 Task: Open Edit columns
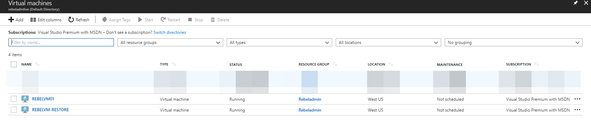pos(46,20)
